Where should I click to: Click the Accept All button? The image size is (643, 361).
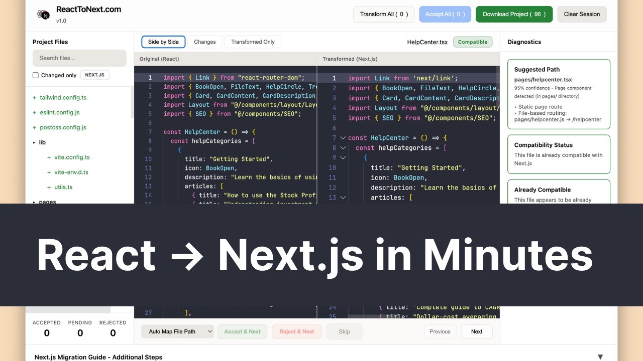click(445, 14)
